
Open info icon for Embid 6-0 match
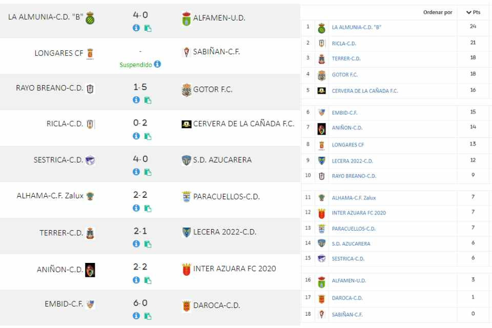136,316
